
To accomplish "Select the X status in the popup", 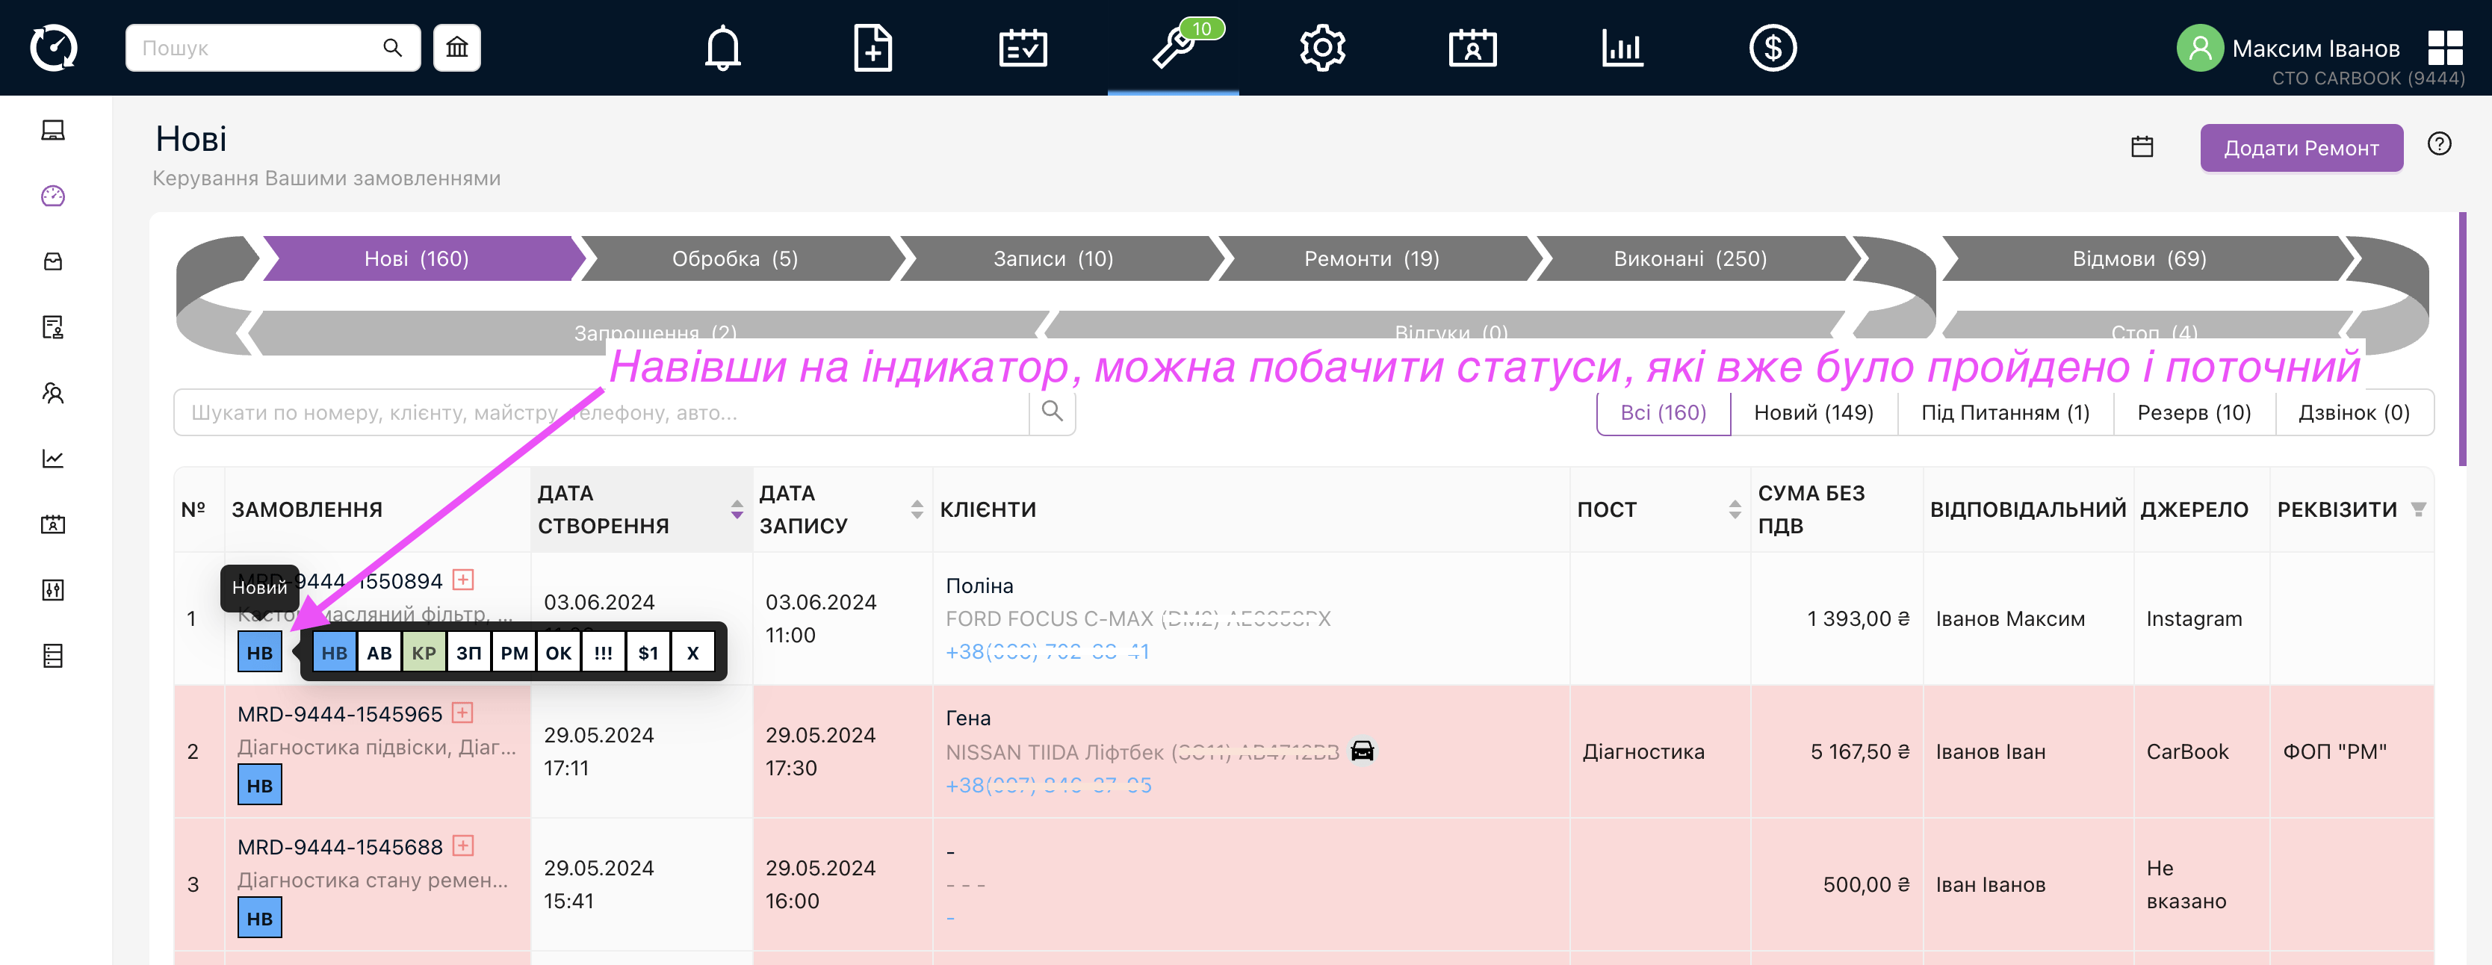I will pos(692,653).
